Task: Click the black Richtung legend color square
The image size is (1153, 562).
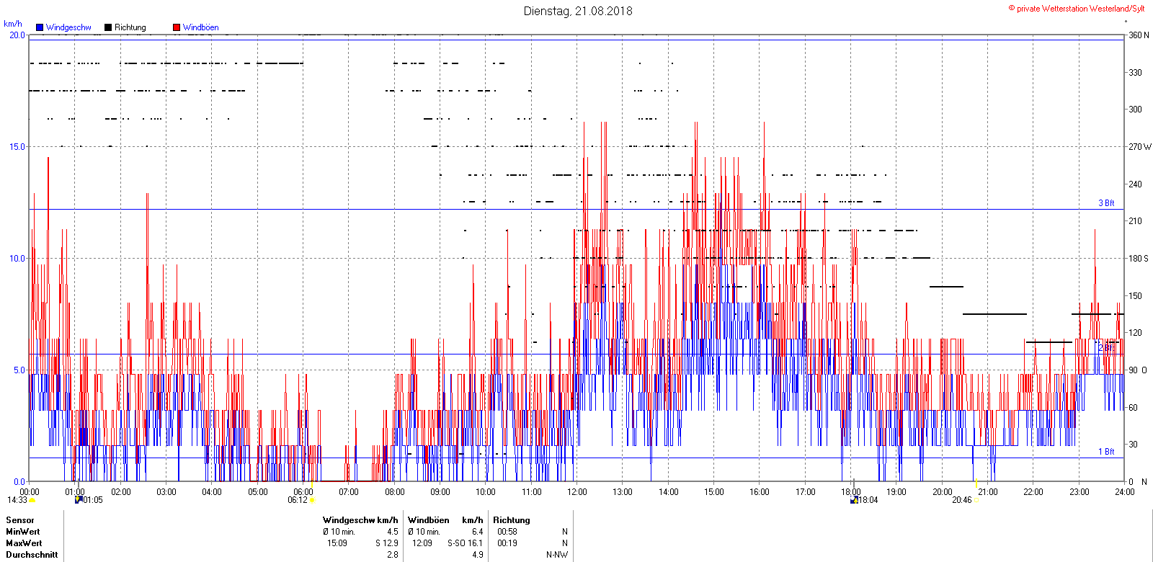Action: point(108,27)
